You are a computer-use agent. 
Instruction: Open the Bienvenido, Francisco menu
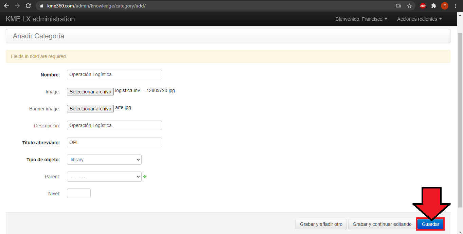click(x=361, y=19)
